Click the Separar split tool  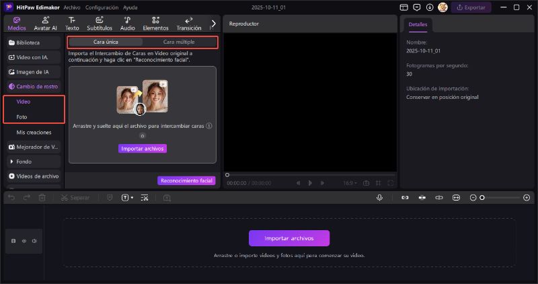pos(75,198)
